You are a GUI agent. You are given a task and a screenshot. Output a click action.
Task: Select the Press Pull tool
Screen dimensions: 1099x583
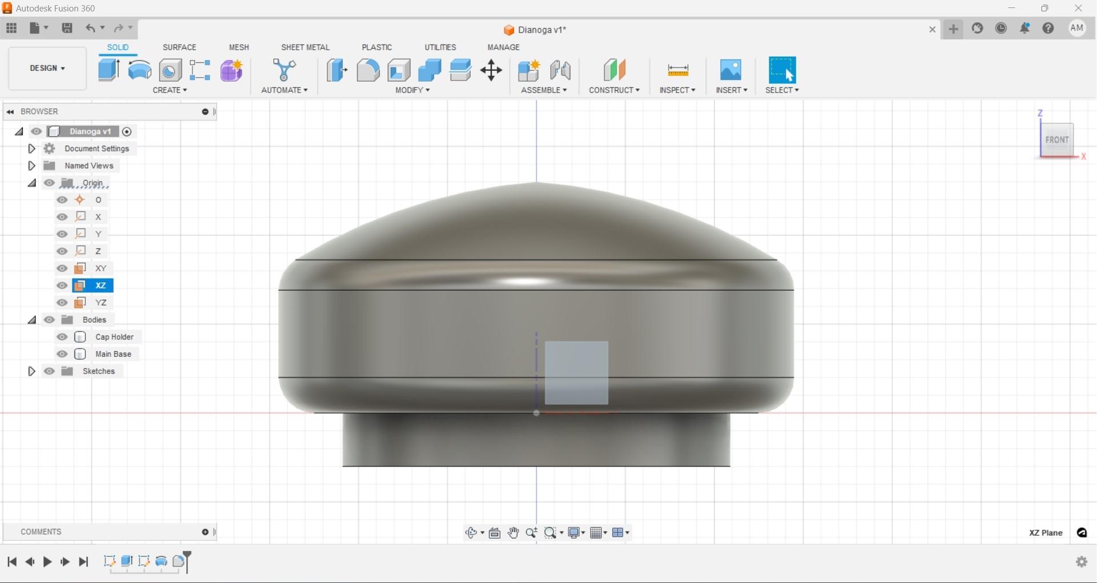click(x=337, y=70)
